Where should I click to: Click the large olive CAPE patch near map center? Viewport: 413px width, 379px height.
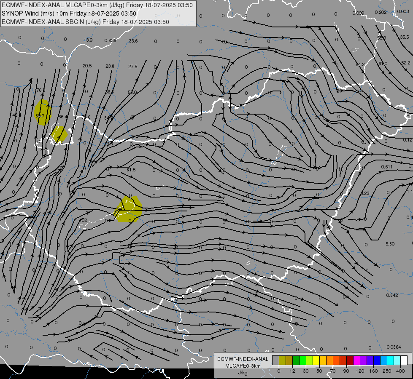coord(129,209)
